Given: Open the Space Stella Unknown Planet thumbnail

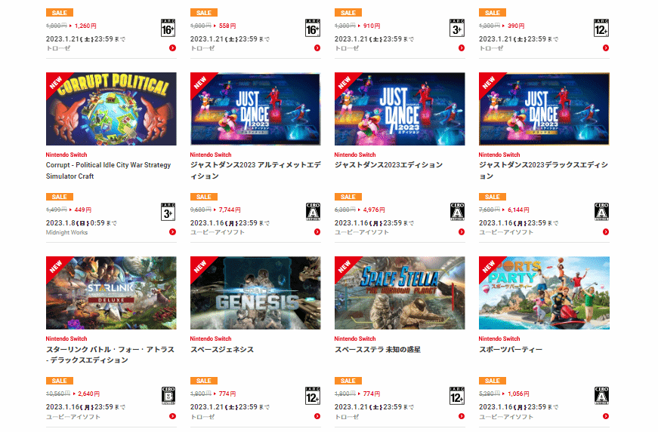Looking at the screenshot, I should (400, 293).
